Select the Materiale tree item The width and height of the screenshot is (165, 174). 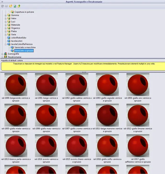(x=15, y=25)
